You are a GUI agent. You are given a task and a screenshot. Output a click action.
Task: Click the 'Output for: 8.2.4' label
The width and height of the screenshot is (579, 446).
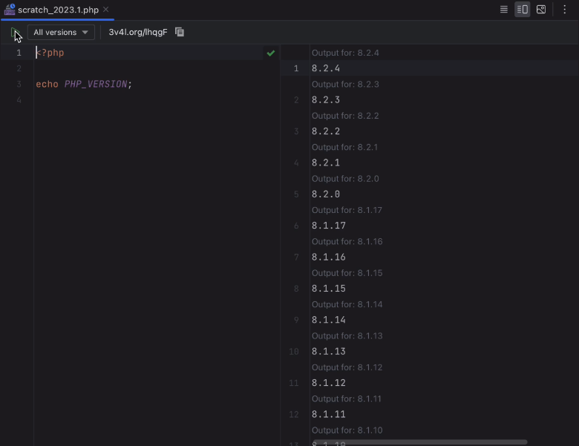click(345, 53)
